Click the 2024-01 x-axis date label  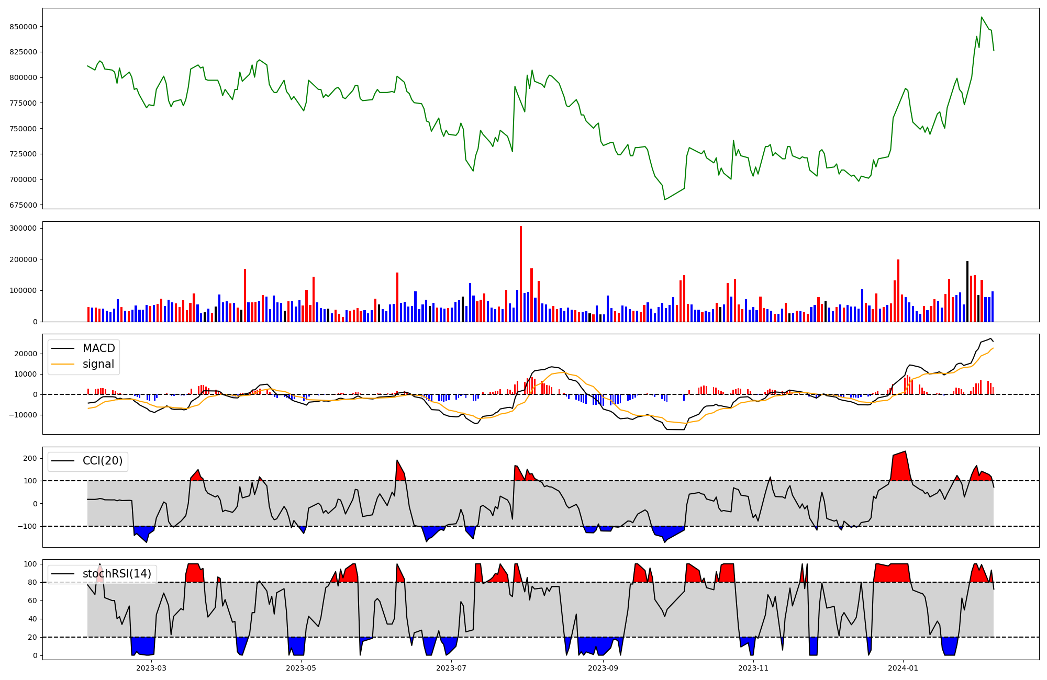coord(903,668)
